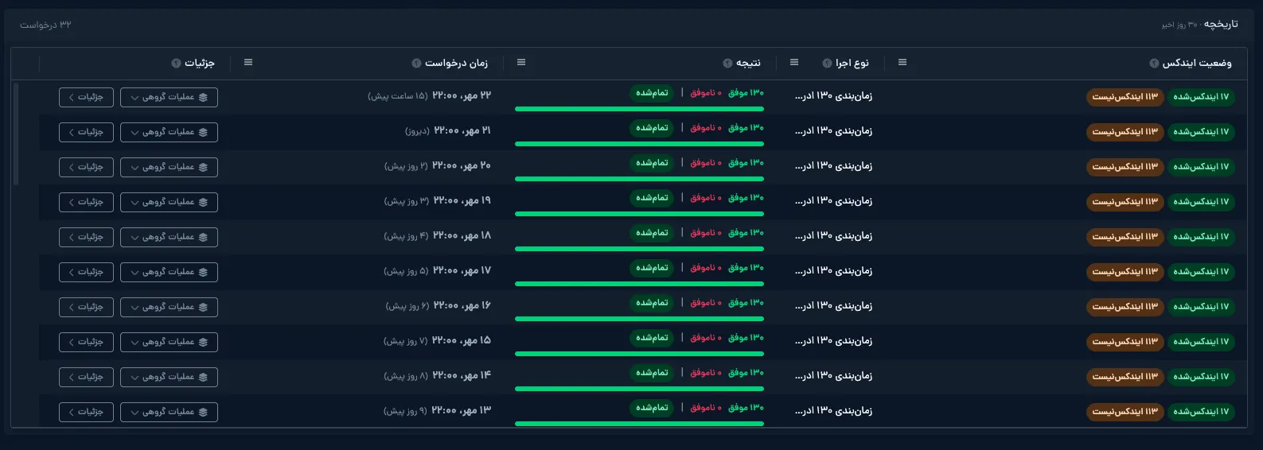Click جزئیات button in ۲۲ مهر row

(86, 97)
